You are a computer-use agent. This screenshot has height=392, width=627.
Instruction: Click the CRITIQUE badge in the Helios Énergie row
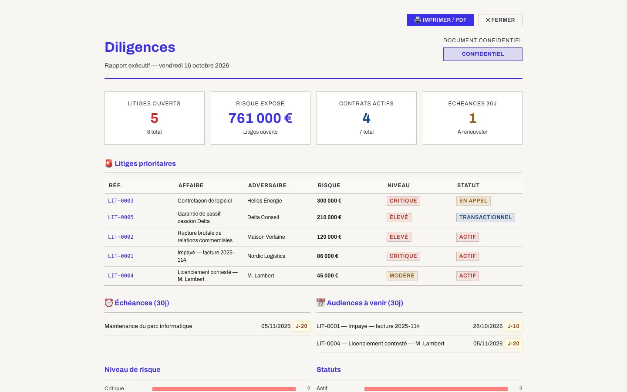(x=403, y=201)
